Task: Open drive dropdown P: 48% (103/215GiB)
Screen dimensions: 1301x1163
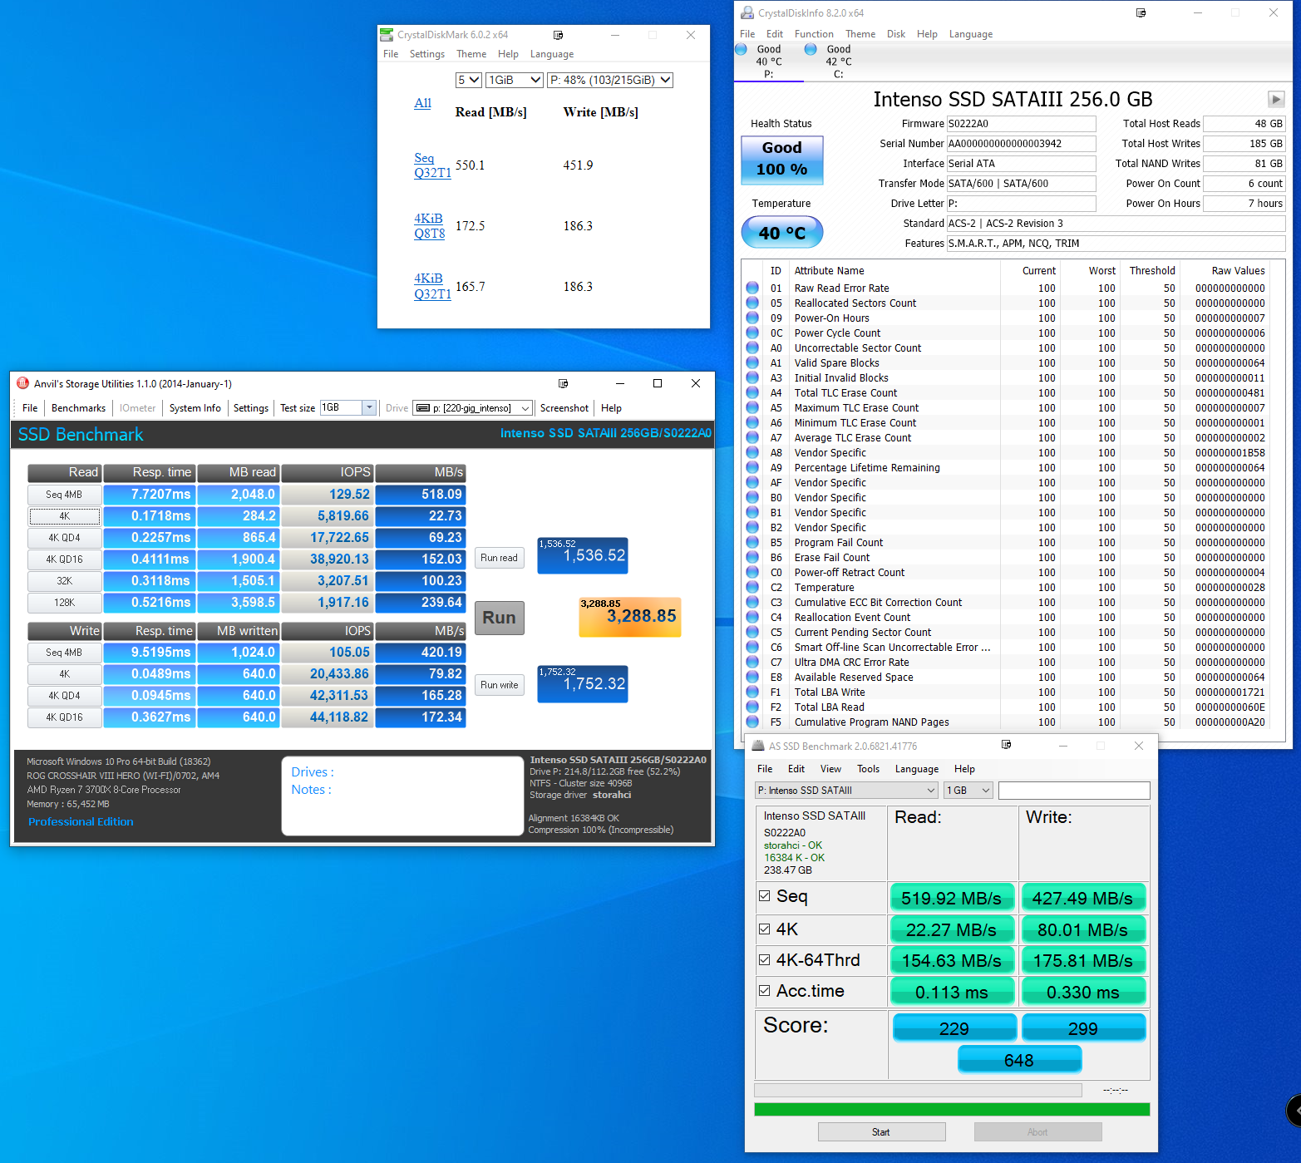Action: [610, 80]
